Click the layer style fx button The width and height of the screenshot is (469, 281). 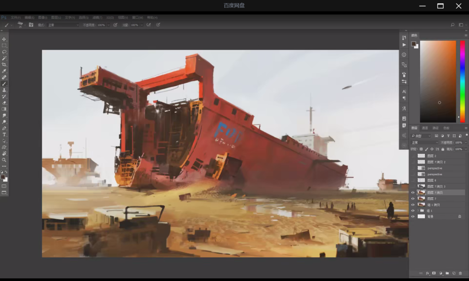427,273
